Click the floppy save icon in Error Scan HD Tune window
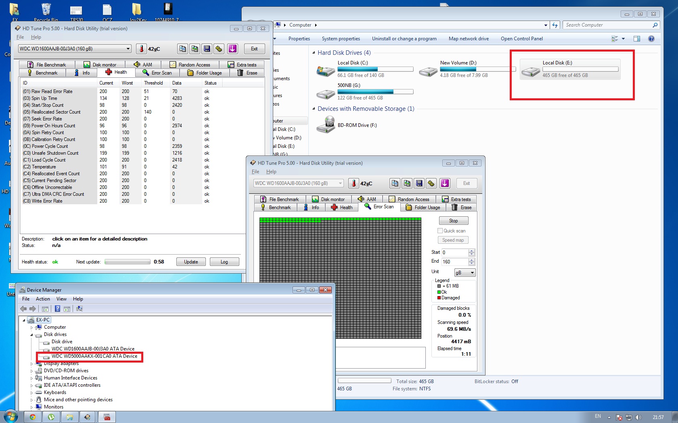Image resolution: width=678 pixels, height=423 pixels. point(419,183)
